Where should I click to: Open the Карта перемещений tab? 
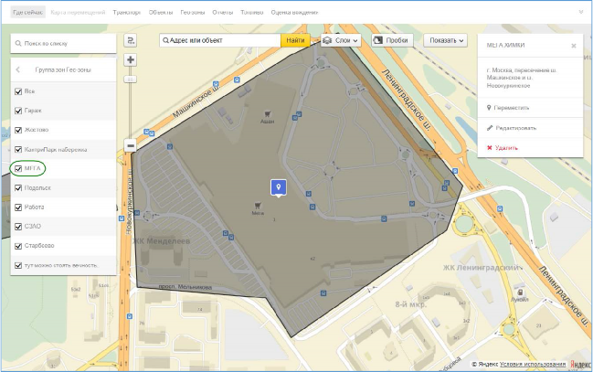click(78, 13)
